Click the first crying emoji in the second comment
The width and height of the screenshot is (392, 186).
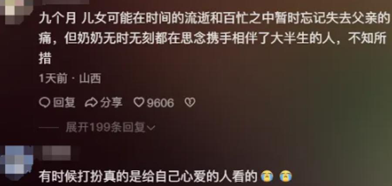(267, 176)
